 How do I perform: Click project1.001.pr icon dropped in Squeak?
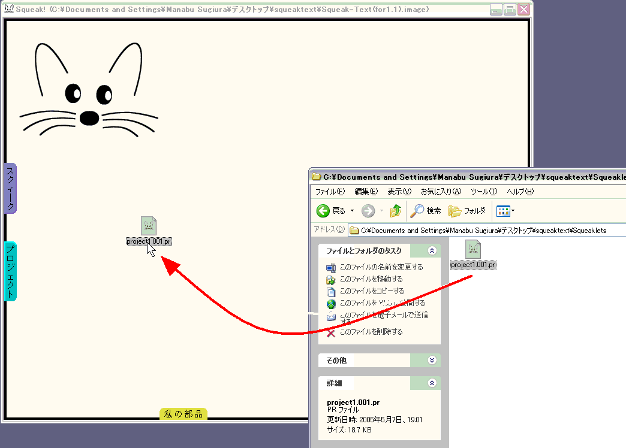point(149,226)
